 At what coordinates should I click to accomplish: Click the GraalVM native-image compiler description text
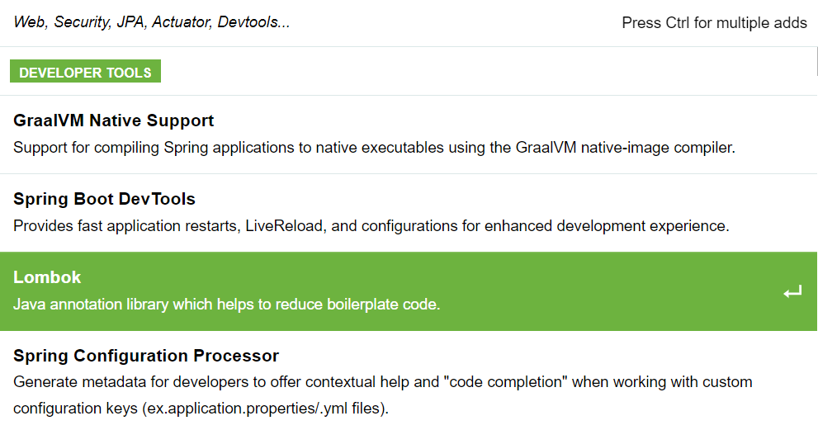374,148
